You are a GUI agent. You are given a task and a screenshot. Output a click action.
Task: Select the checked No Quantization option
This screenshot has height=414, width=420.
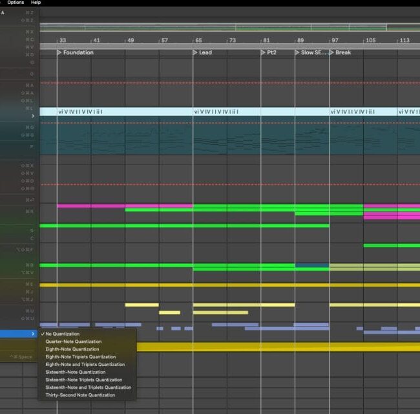[63, 334]
